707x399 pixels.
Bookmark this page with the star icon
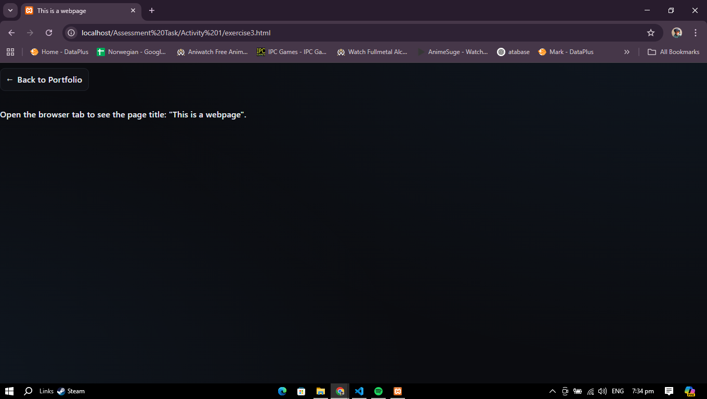tap(650, 33)
